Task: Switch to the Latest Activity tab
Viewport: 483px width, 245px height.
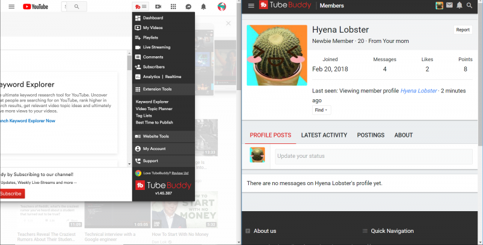Action: point(324,136)
